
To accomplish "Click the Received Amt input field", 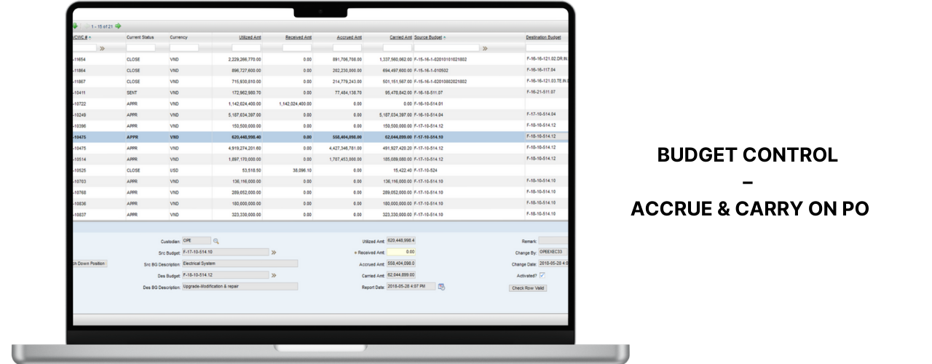I will pyautogui.click(x=400, y=253).
